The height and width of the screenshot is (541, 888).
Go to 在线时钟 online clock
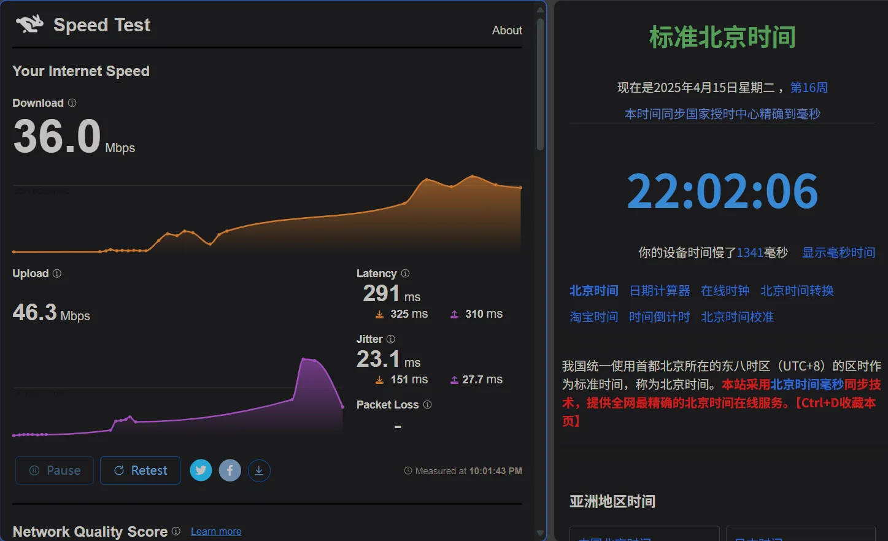click(x=725, y=291)
